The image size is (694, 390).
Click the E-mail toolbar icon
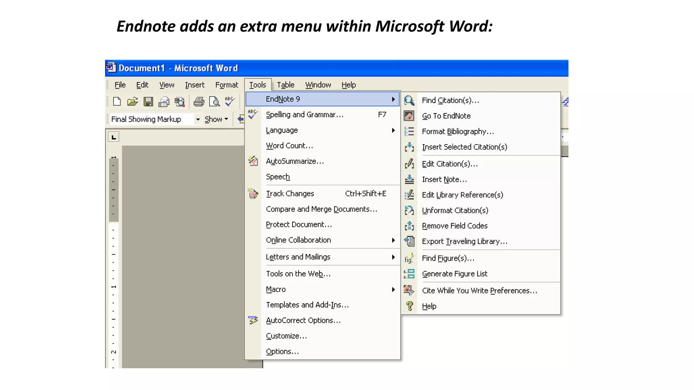click(164, 102)
